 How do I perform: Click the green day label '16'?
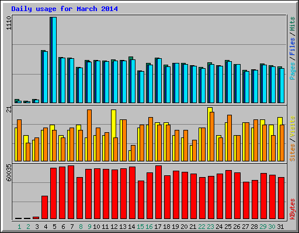coord(149,227)
